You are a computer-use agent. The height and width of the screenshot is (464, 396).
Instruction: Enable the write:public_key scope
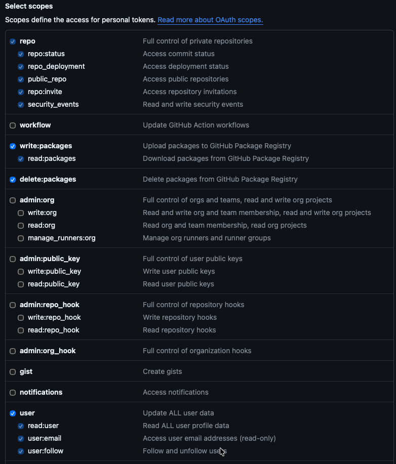pos(21,272)
